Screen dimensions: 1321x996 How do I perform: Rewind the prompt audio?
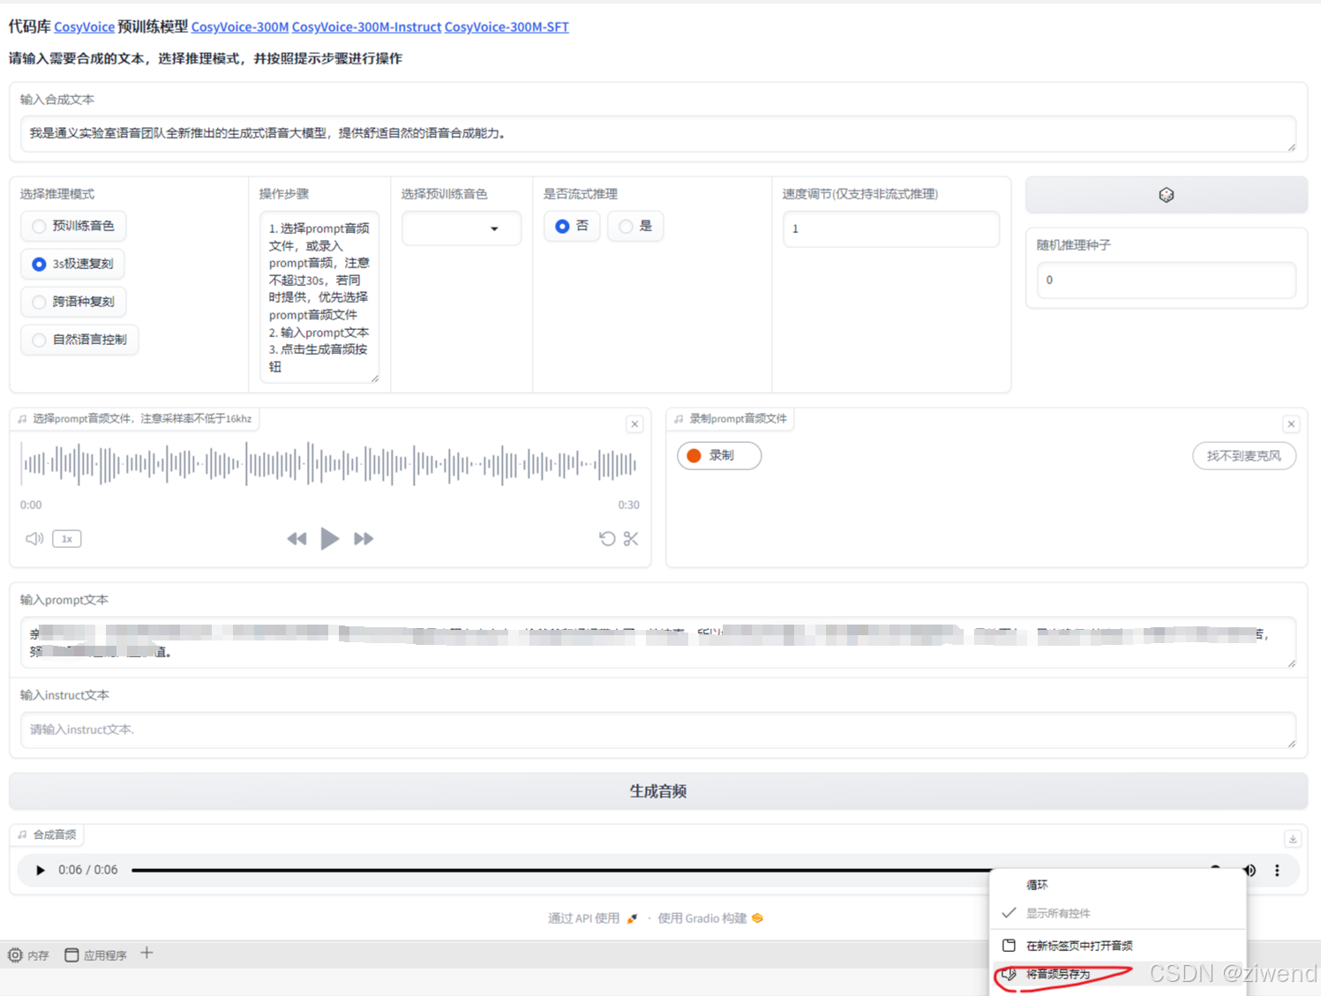pos(296,538)
